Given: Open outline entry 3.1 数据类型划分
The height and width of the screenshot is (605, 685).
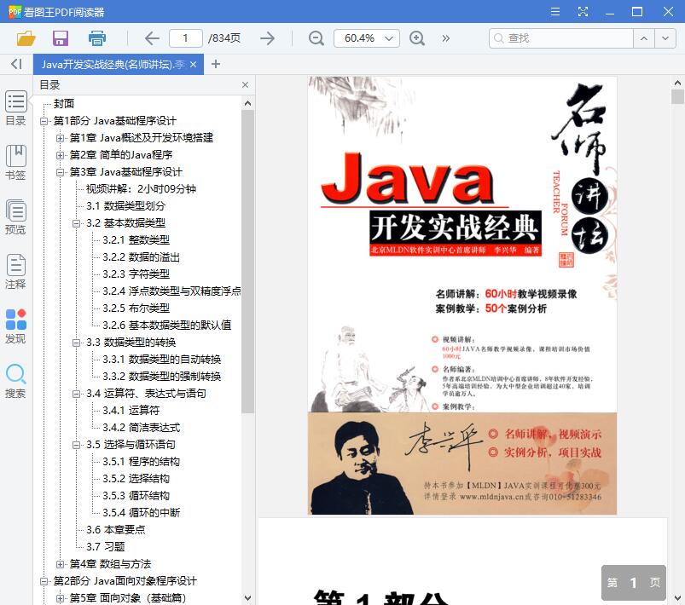Looking at the screenshot, I should [125, 206].
